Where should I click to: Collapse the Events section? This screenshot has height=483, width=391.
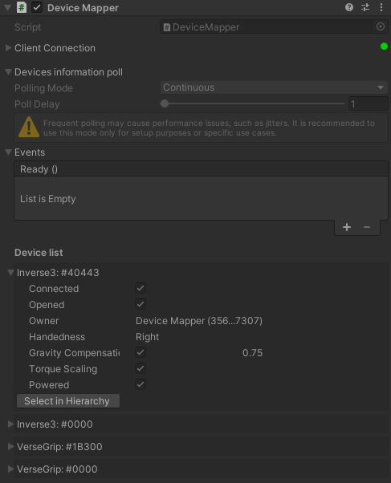[x=9, y=152]
